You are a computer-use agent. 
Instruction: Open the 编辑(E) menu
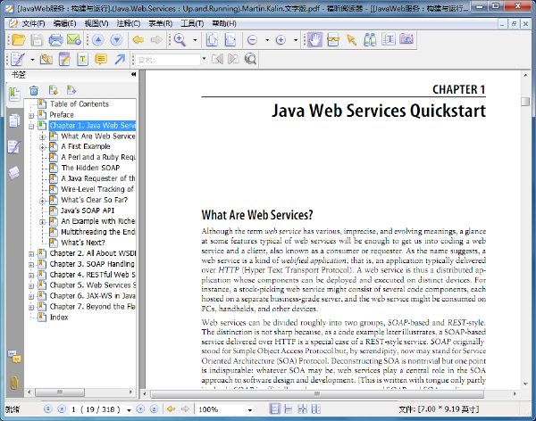(64, 23)
